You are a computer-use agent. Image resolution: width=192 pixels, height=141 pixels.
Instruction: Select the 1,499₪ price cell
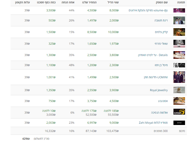point(92,77)
